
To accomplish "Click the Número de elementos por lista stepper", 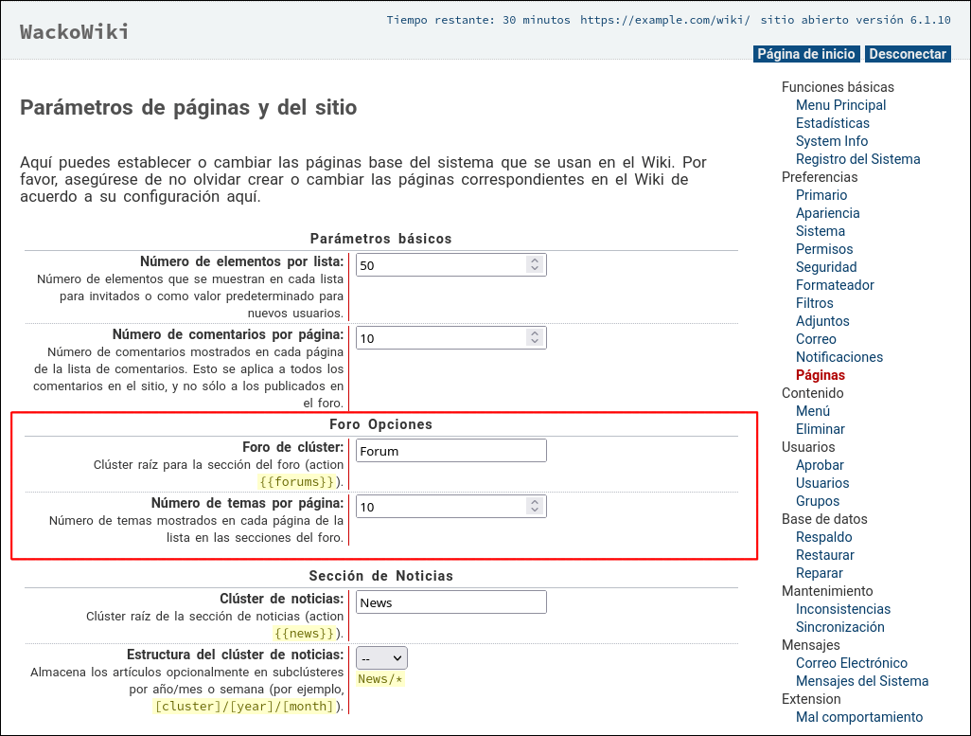I will pos(535,265).
